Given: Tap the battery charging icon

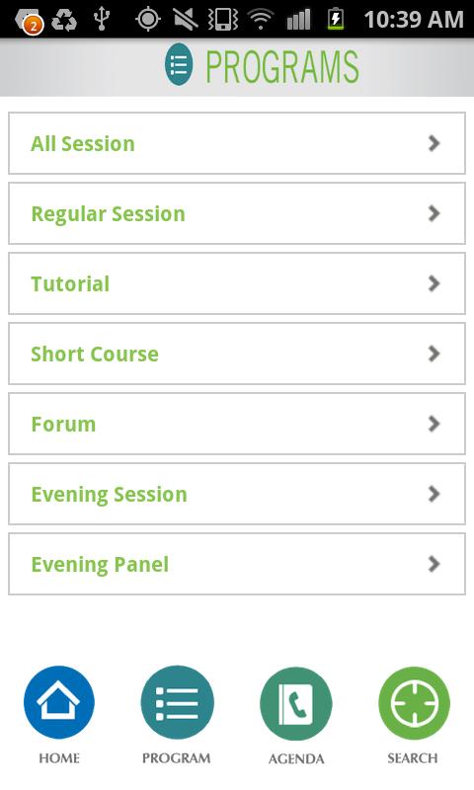Looking at the screenshot, I should 336,19.
